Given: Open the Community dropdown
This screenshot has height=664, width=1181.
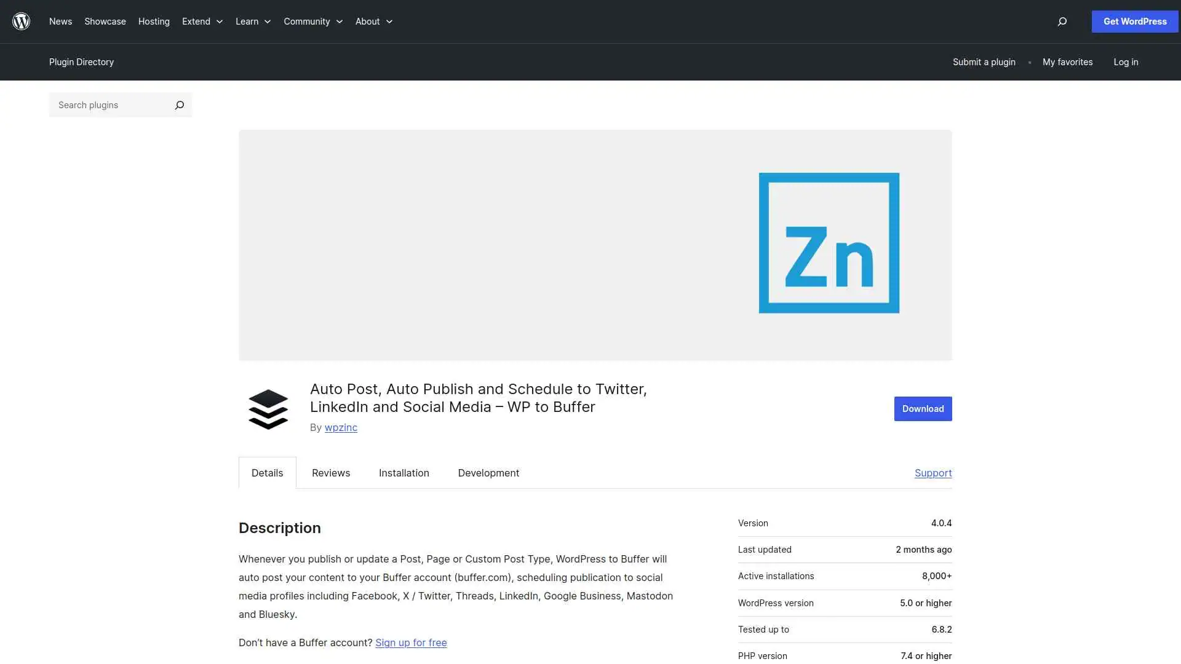Looking at the screenshot, I should coord(313,22).
